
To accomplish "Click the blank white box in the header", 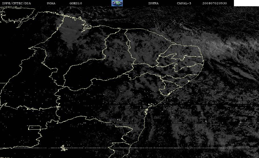I will tap(246, 3).
